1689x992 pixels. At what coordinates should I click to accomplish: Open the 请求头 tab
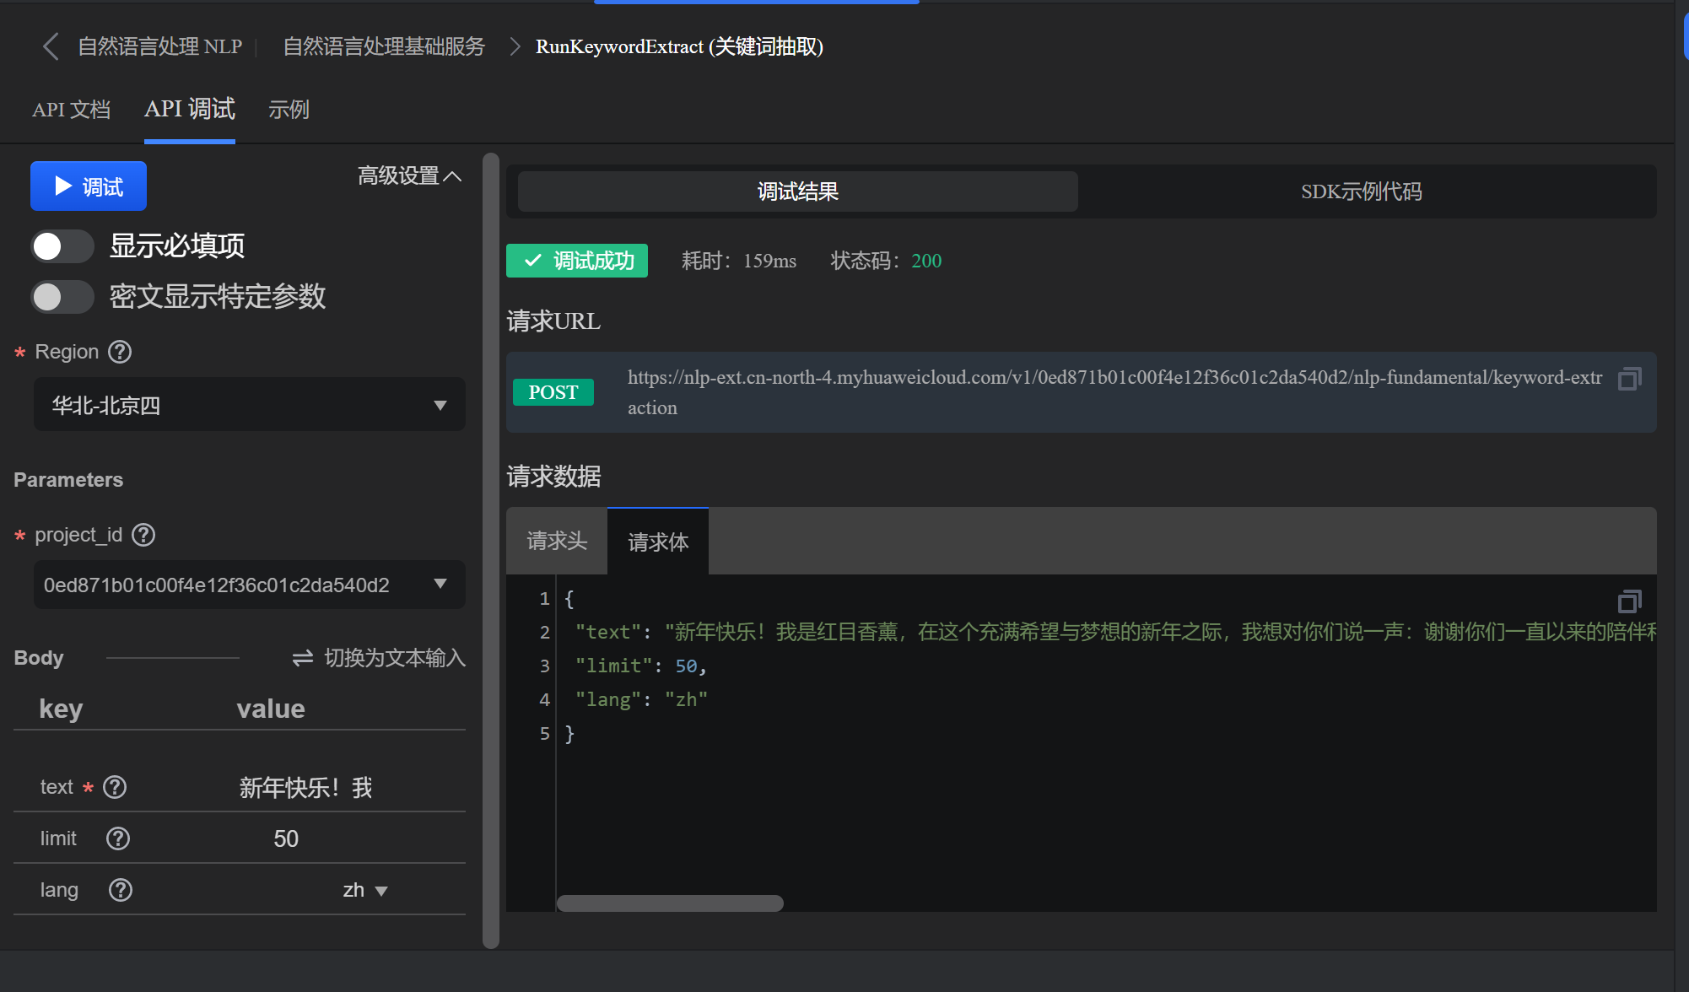tap(557, 541)
